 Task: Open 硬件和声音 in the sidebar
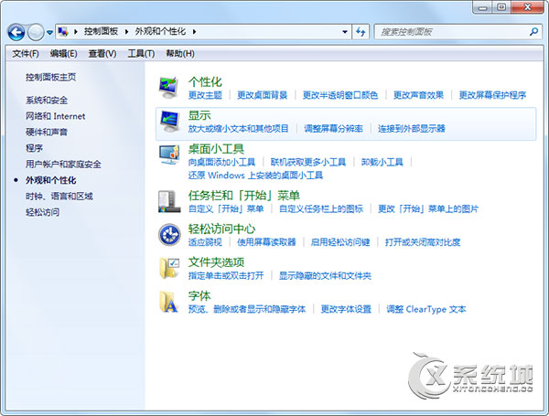47,132
